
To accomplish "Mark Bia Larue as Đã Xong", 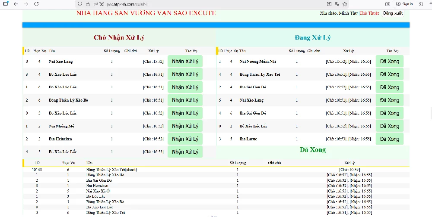I will pyautogui.click(x=390, y=139).
